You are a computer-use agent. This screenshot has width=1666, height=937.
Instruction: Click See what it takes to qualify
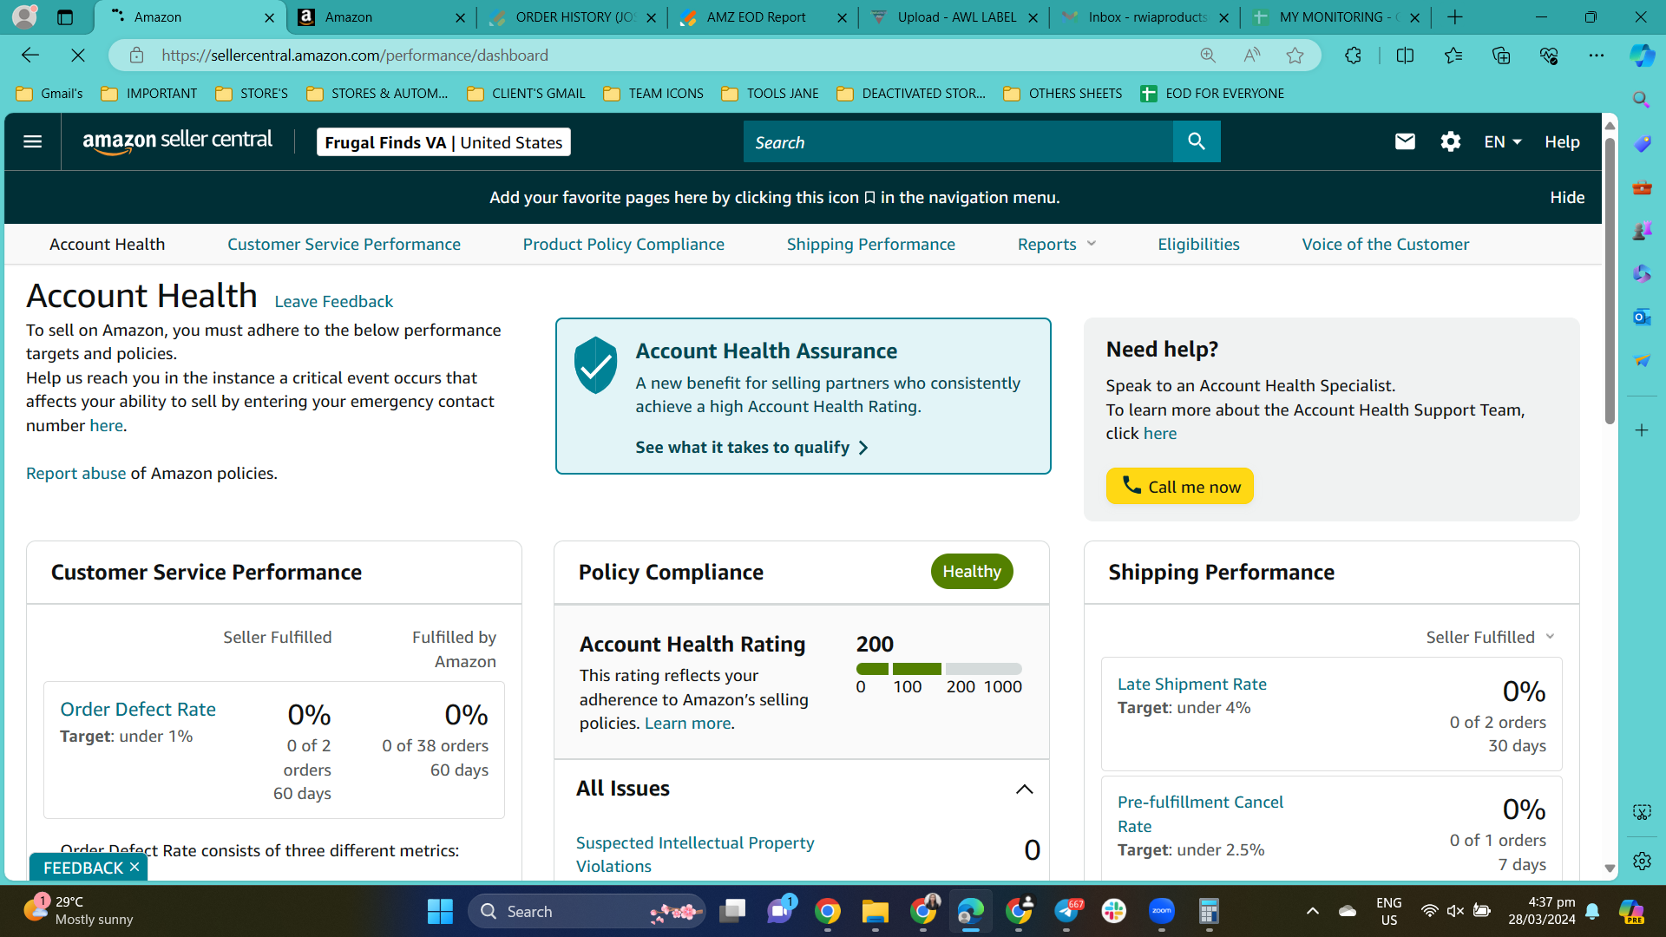(x=751, y=448)
